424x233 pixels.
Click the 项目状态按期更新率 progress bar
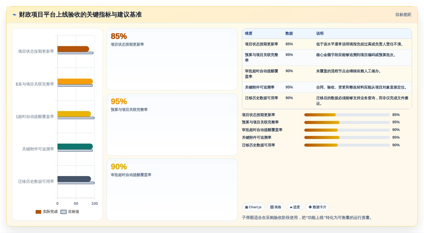point(347,115)
